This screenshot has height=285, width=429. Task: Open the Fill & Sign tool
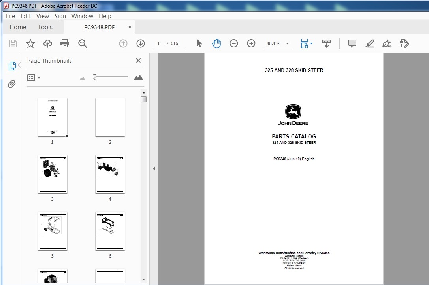pyautogui.click(x=404, y=43)
